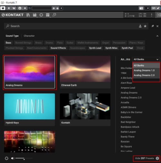Screen dimensions: 161x163
Task: Switch to the Character tab
Action: (x=29, y=36)
